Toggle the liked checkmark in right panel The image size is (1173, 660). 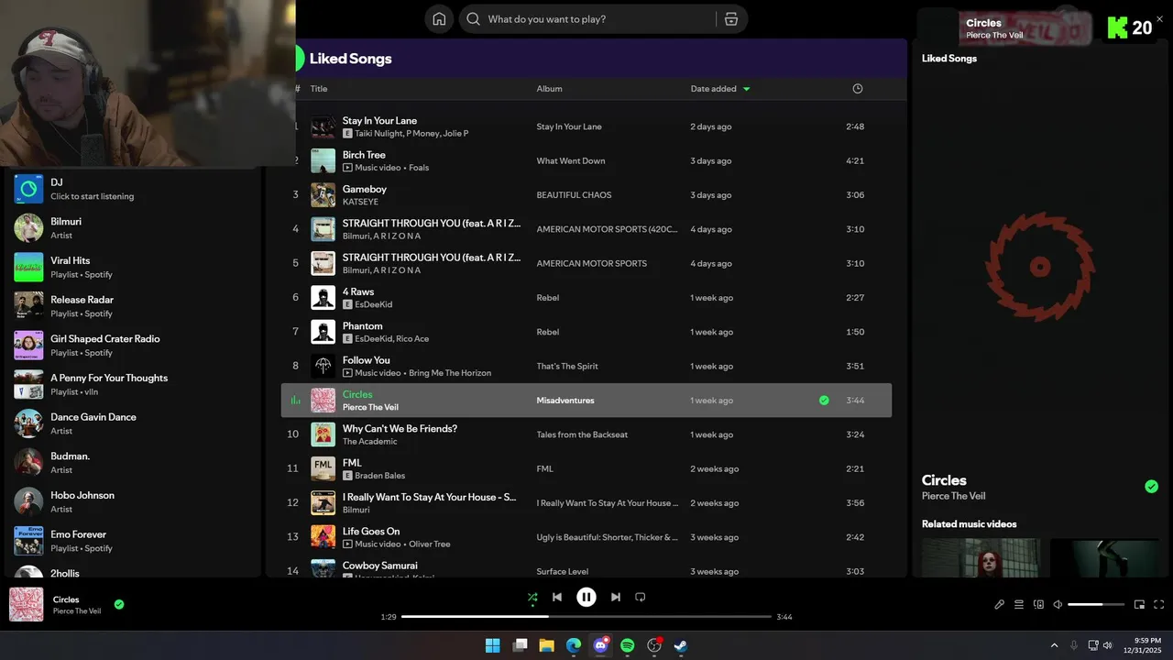pyautogui.click(x=1152, y=487)
